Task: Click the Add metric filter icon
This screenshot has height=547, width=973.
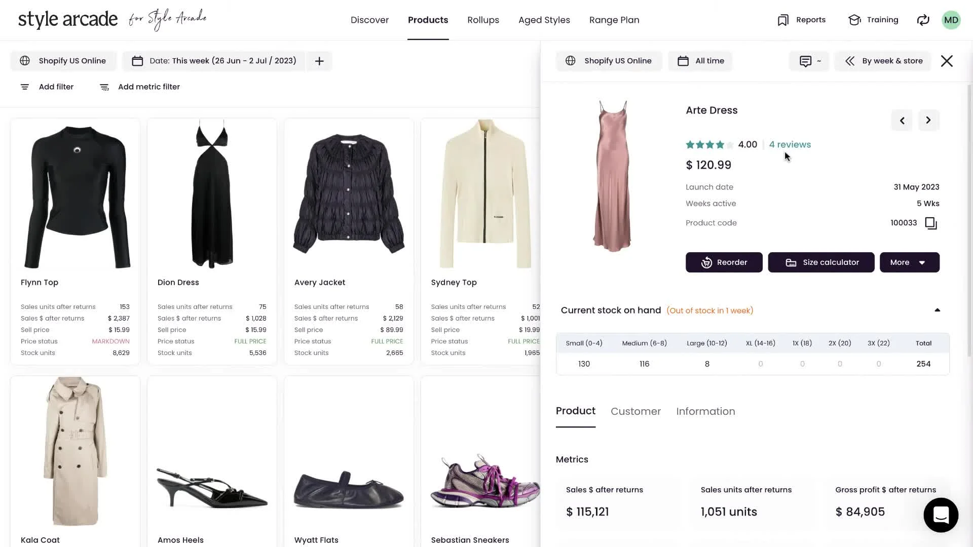Action: [104, 87]
